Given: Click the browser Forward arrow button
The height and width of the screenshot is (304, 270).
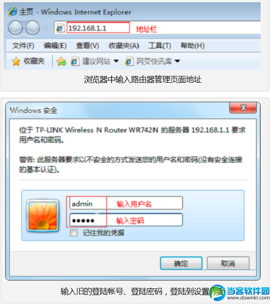Looking at the screenshot, I should pos(33,28).
